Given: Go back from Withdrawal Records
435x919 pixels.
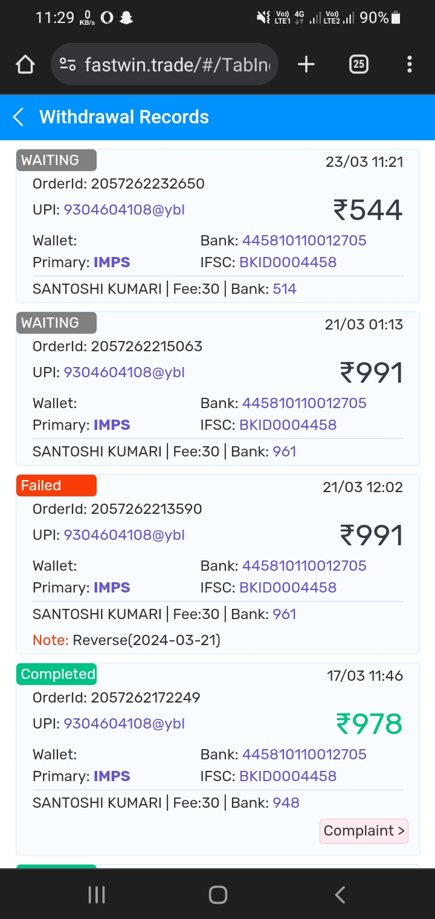Looking at the screenshot, I should (x=19, y=117).
